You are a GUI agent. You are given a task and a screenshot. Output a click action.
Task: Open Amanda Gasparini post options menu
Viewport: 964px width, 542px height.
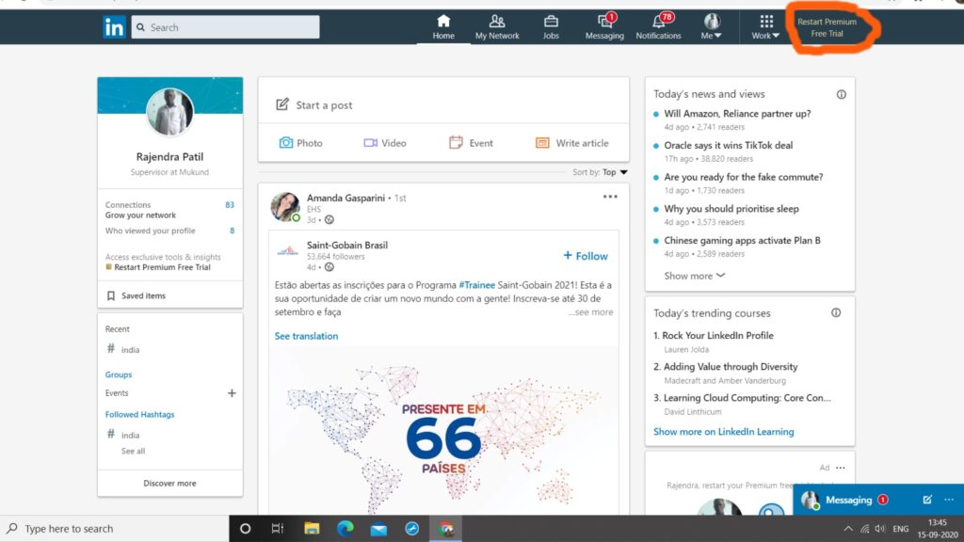(x=610, y=197)
